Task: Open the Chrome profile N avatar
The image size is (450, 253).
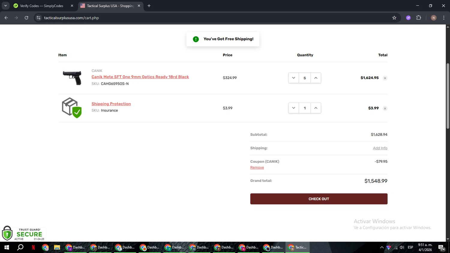Action: 433,18
